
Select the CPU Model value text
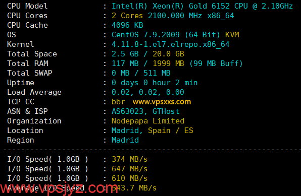(x=202, y=6)
